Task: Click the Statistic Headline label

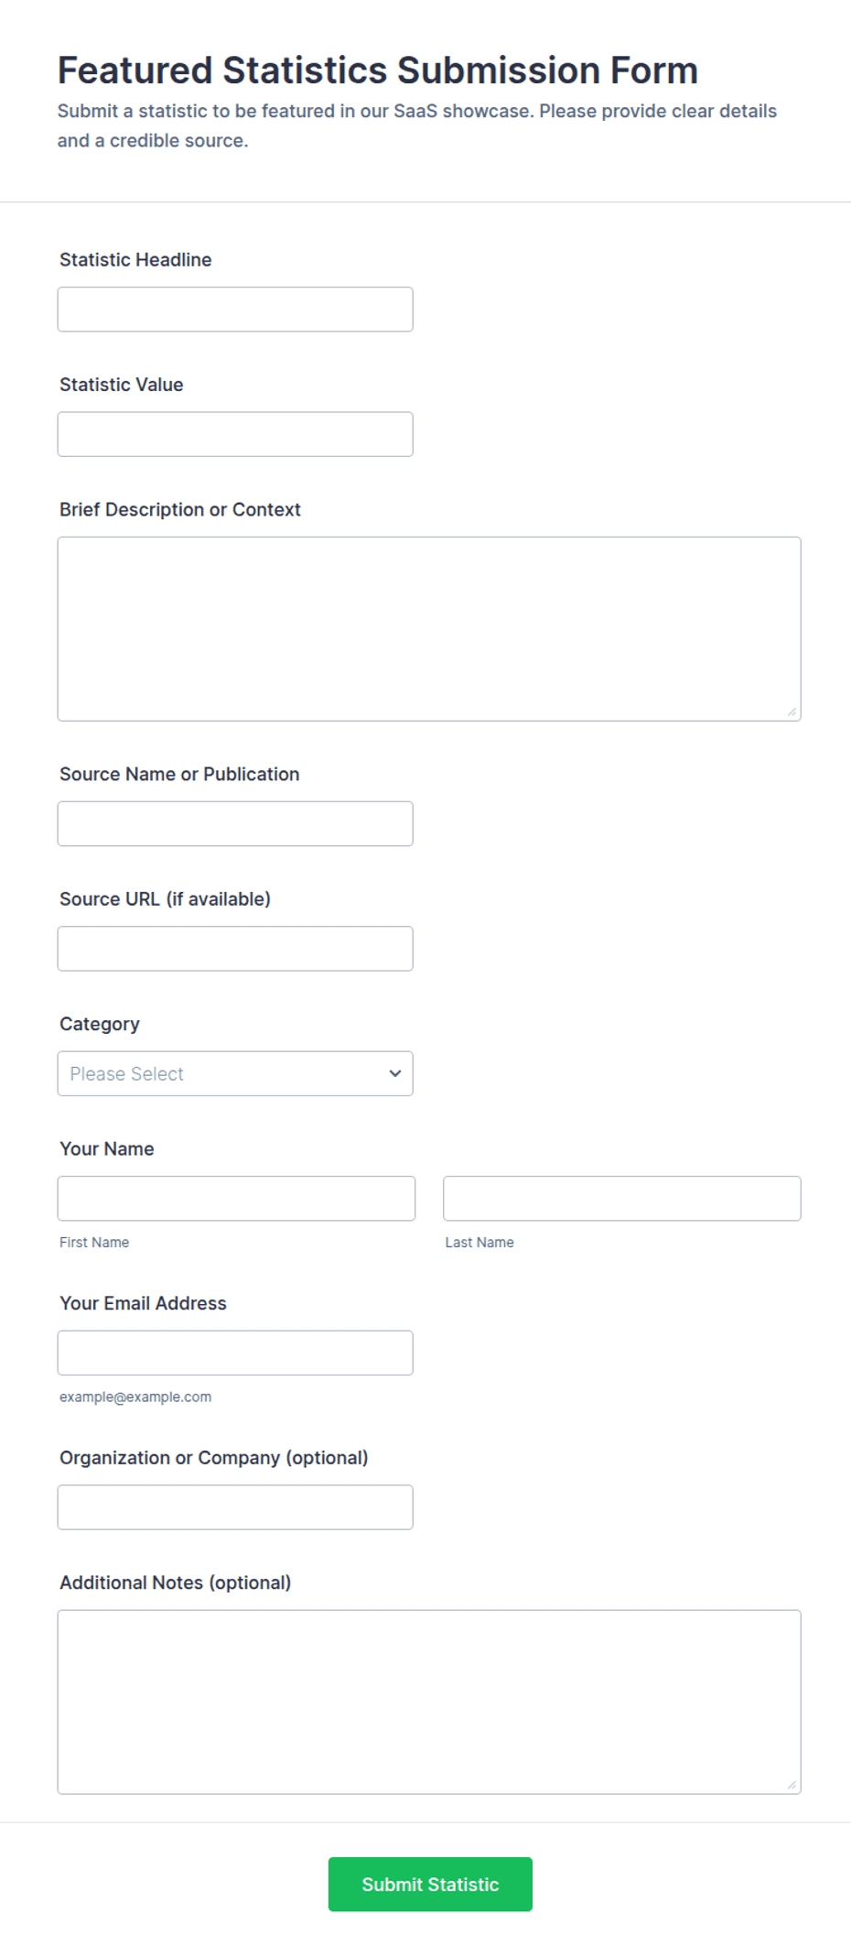Action: pyautogui.click(x=135, y=260)
